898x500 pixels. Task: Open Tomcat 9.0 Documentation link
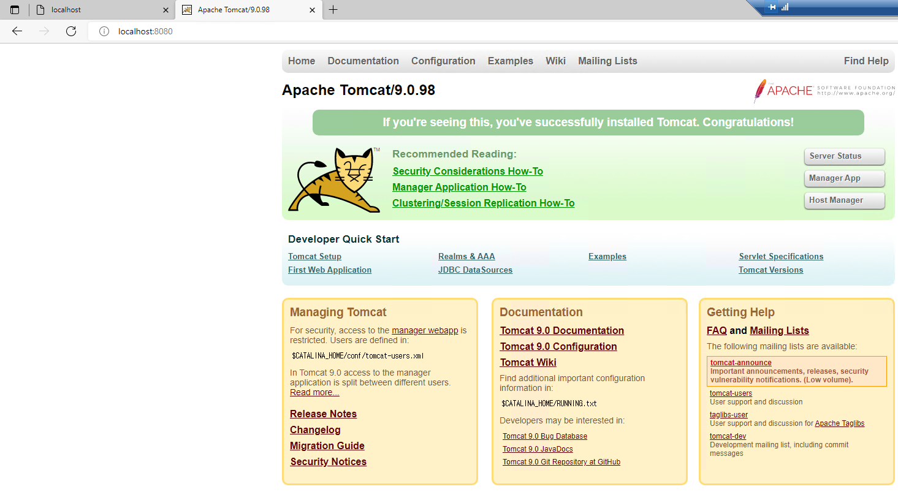tap(561, 331)
